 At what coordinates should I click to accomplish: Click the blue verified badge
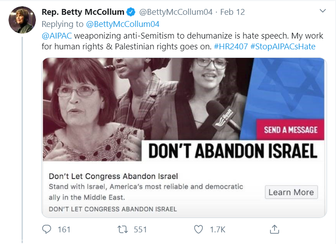(131, 12)
